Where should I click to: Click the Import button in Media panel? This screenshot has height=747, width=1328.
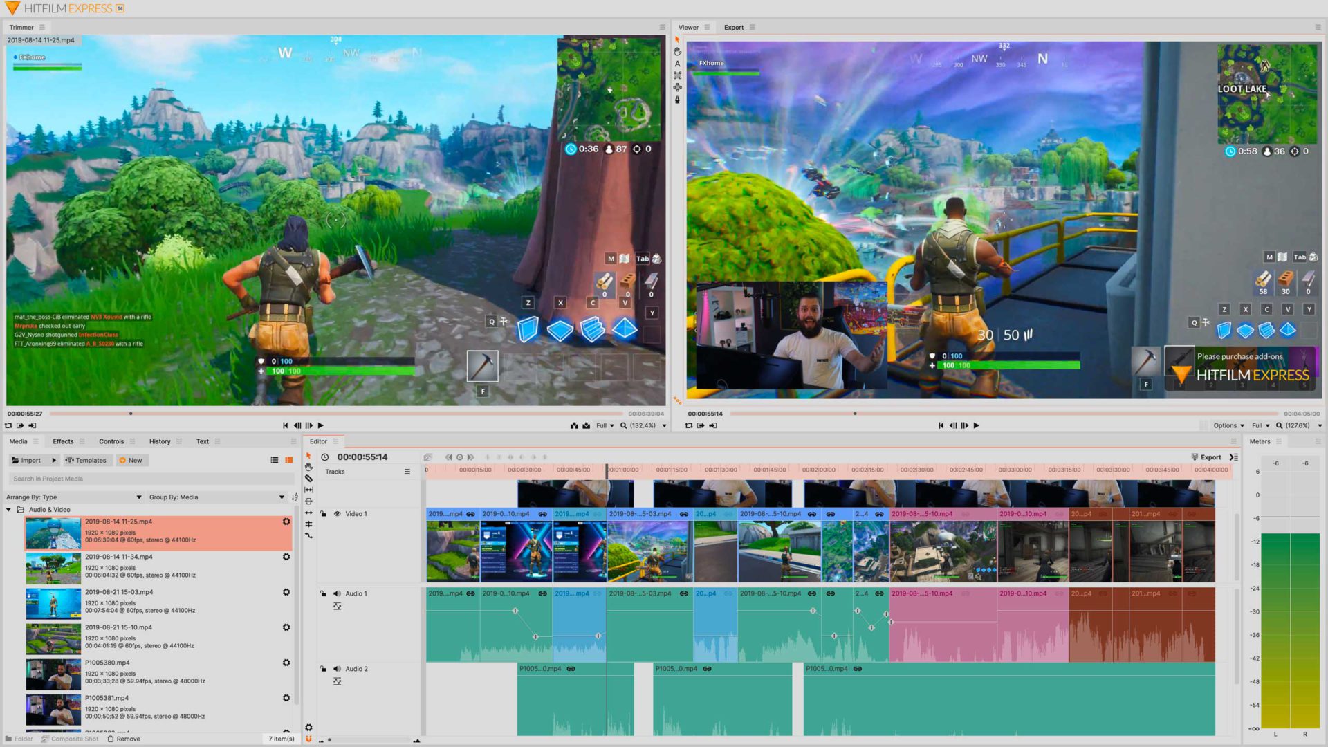(30, 460)
